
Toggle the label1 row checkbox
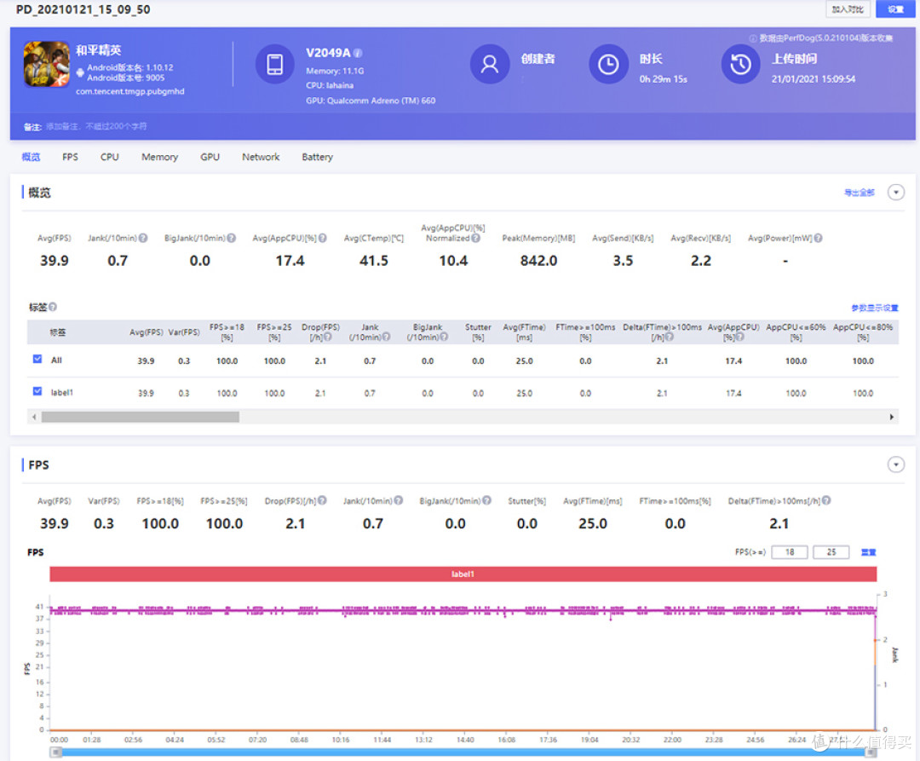click(x=37, y=391)
